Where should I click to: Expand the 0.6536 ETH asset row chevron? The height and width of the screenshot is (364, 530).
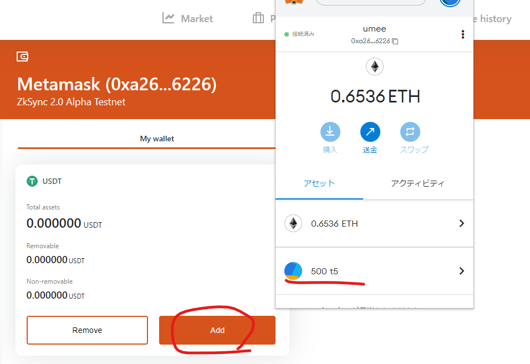461,223
